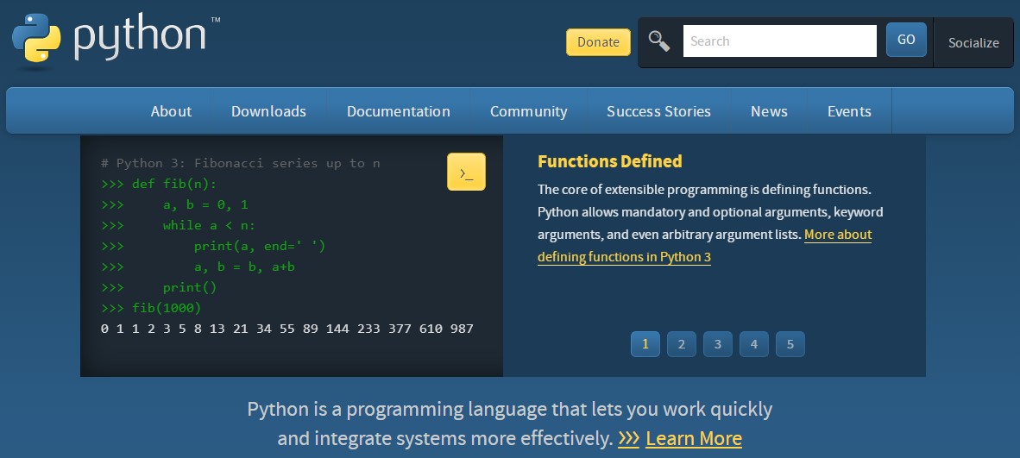1020x458 pixels.
Task: Open the Events menu
Action: pos(849,111)
